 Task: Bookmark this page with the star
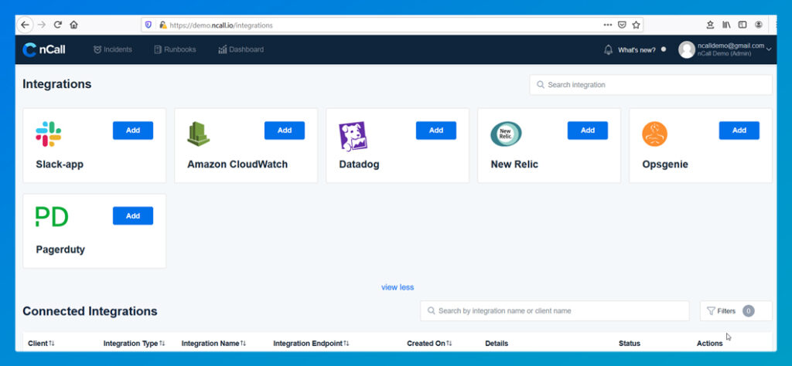[x=636, y=25]
